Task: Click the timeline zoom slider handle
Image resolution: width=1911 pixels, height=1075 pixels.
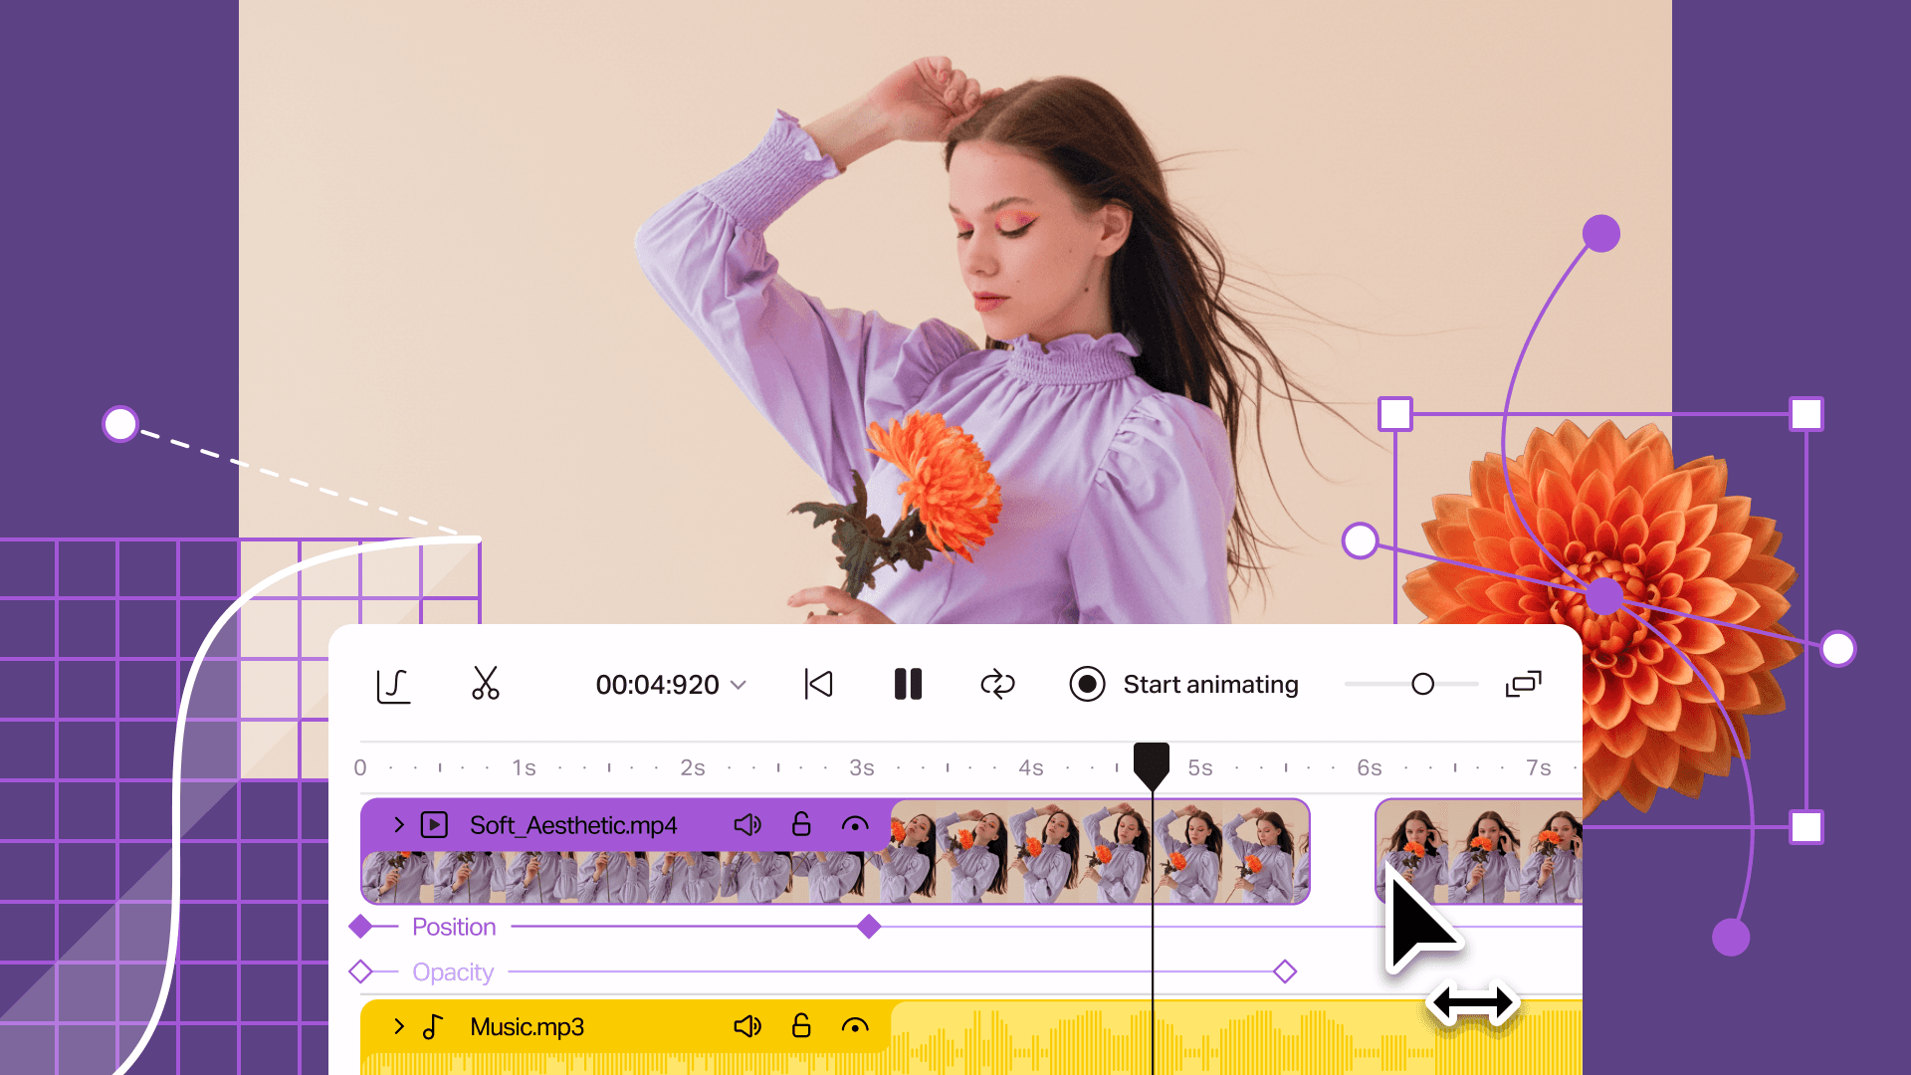Action: (x=1423, y=684)
